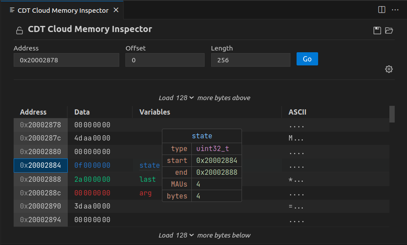Click end value 0x20002888 in popup
This screenshot has width=407, height=245.
click(217, 172)
